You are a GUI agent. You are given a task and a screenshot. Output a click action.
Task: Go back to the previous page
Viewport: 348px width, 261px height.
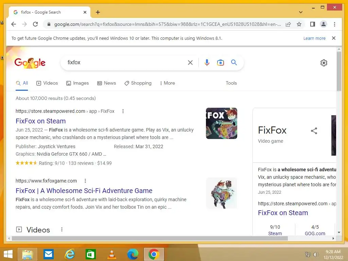tap(14, 24)
